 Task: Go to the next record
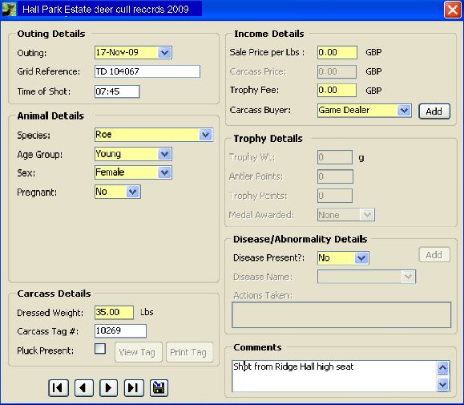(x=108, y=388)
